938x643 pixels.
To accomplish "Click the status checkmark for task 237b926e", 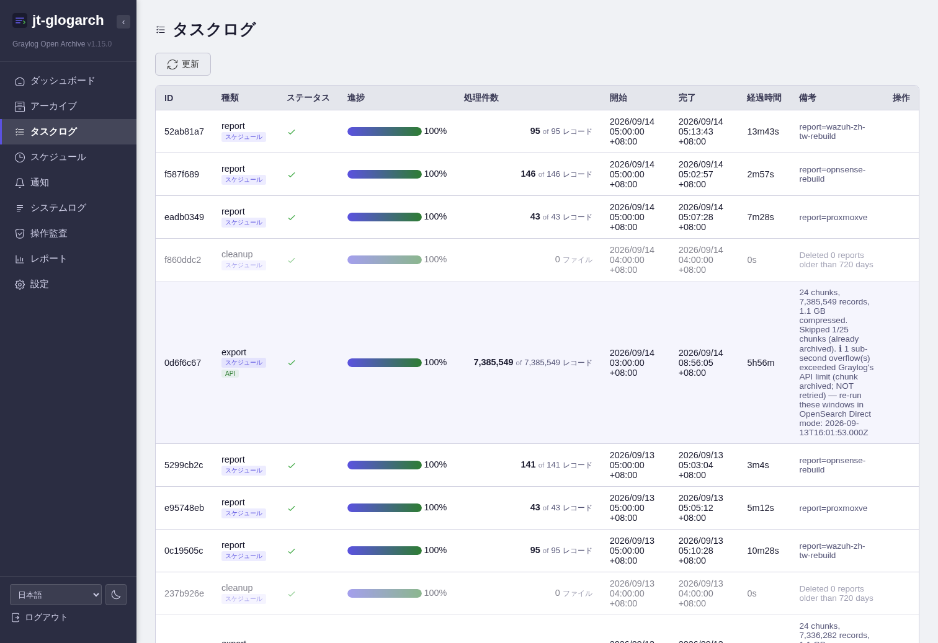I will pyautogui.click(x=292, y=594).
